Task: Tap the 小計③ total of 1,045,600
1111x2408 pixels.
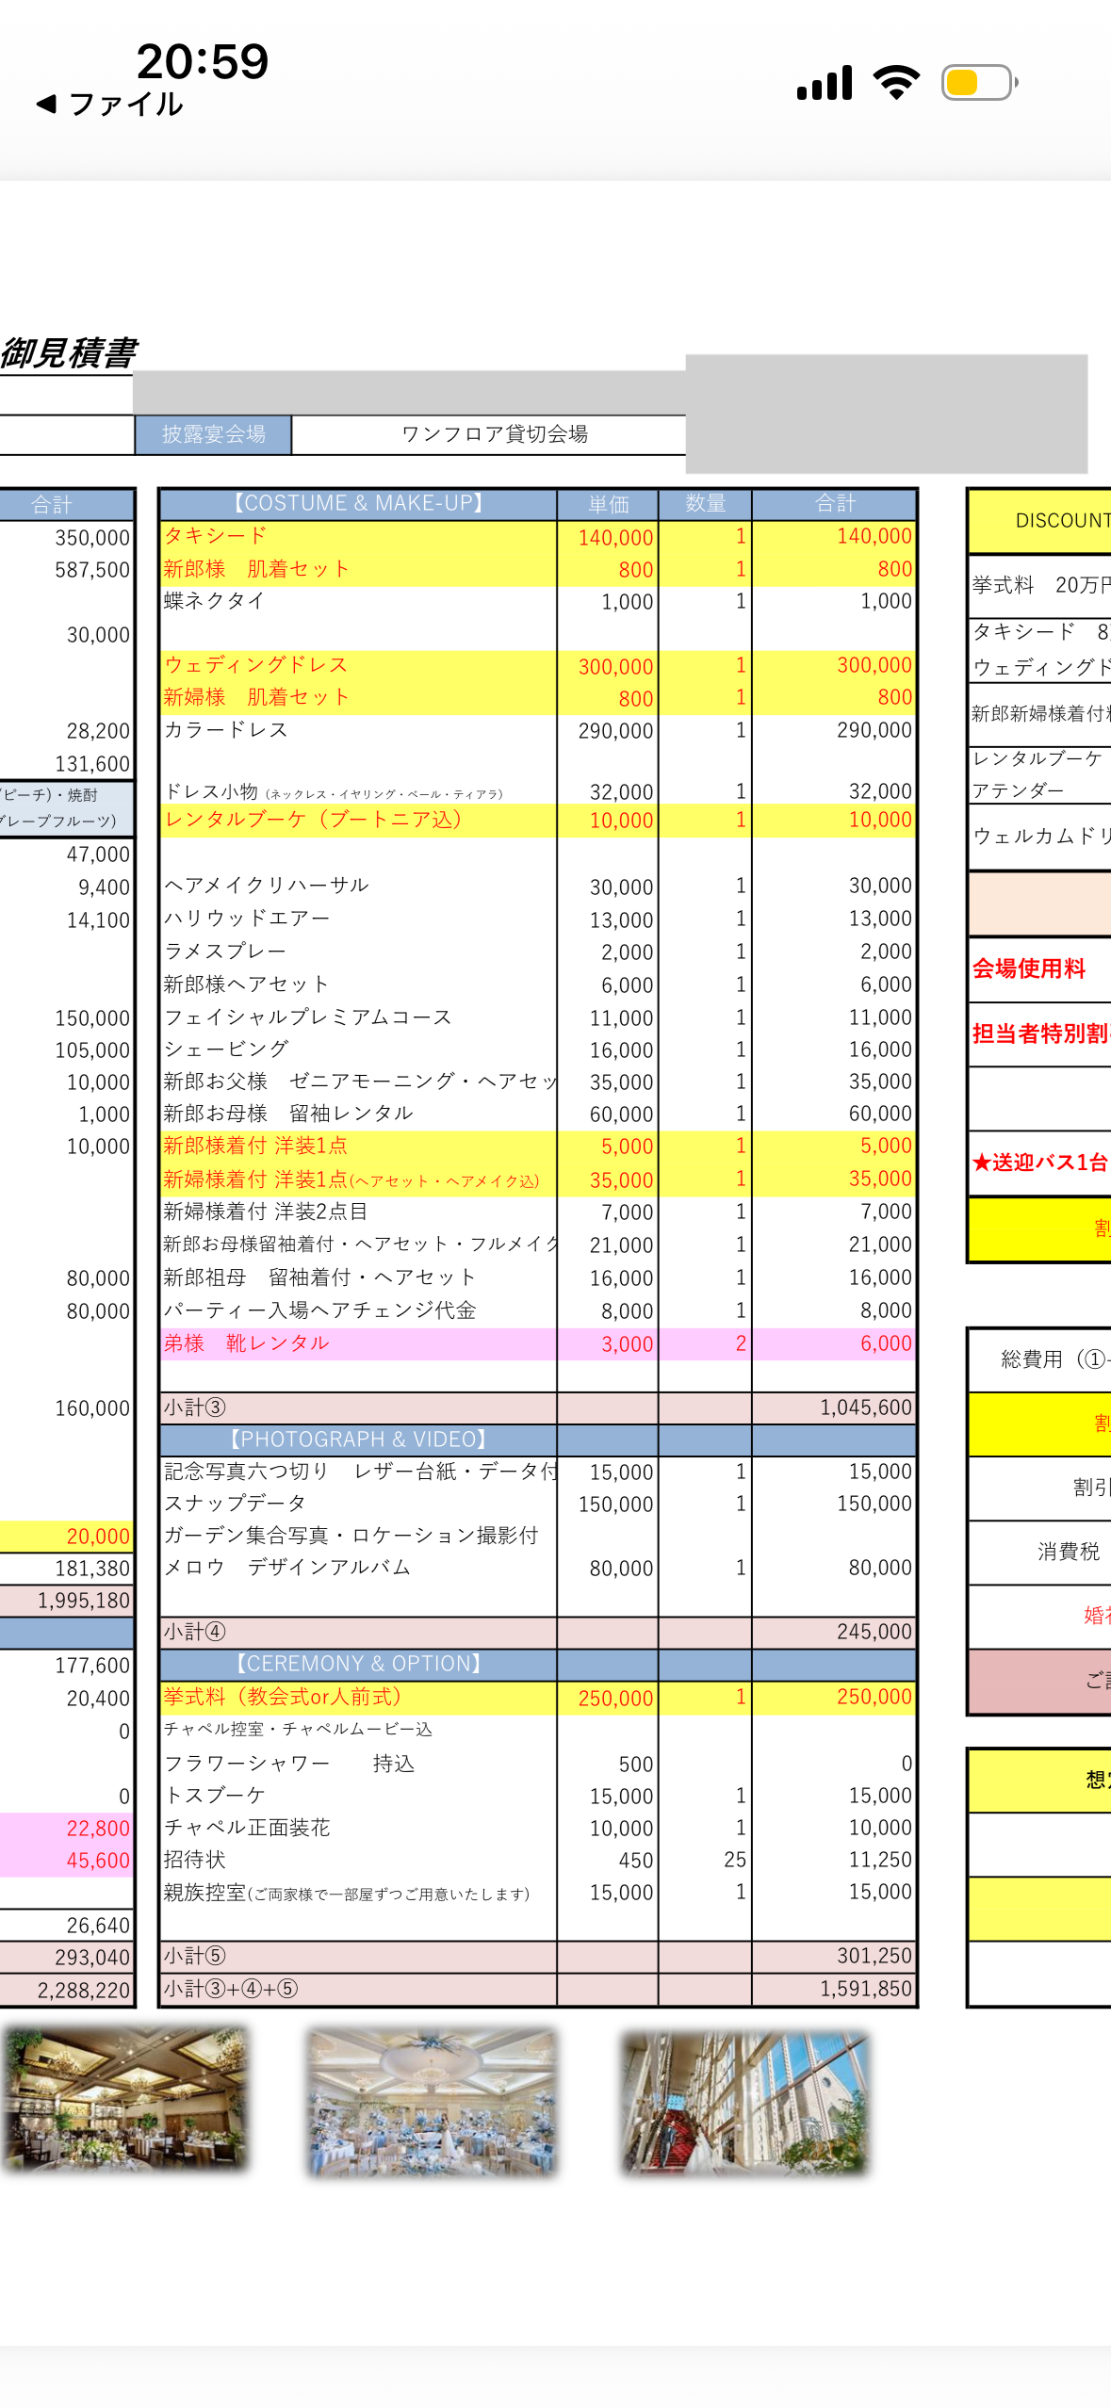Action: click(x=864, y=1407)
